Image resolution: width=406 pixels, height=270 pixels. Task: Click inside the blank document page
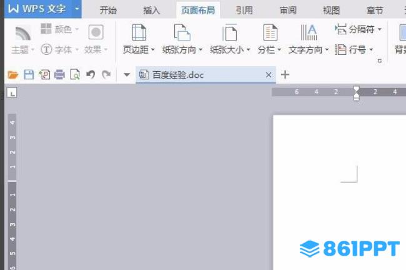pyautogui.click(x=339, y=193)
